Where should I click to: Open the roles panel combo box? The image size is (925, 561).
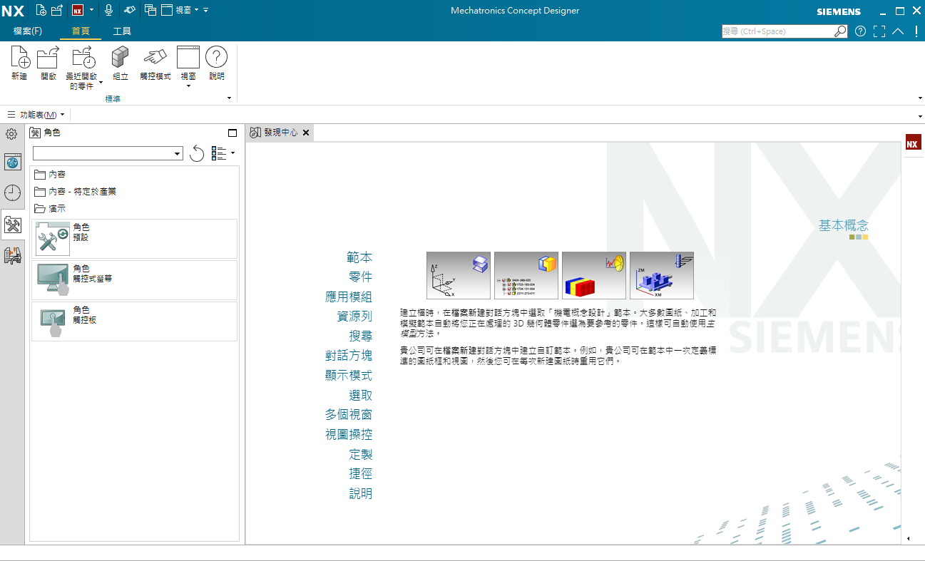point(108,153)
